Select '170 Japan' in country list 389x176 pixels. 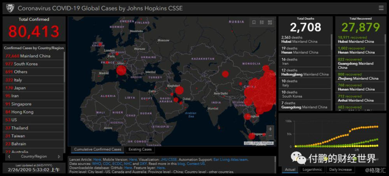[33, 88]
